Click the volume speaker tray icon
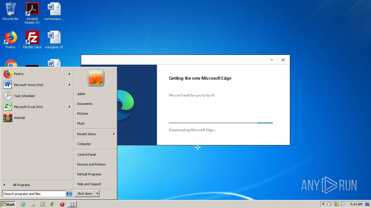 pyautogui.click(x=330, y=204)
